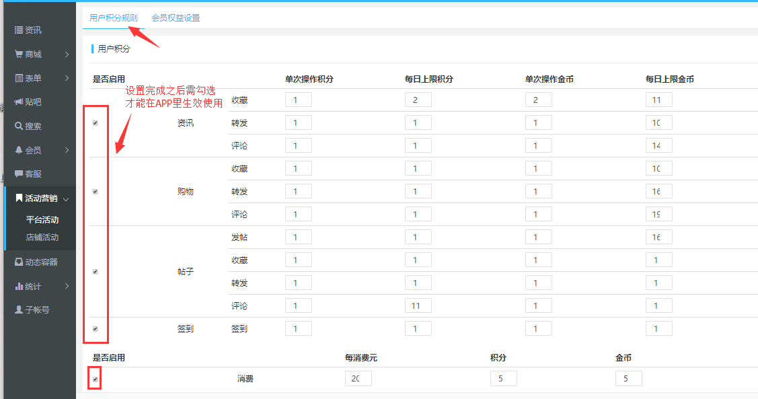Expand the 表单 submenu chevron
The width and height of the screenshot is (758, 399).
point(67,78)
